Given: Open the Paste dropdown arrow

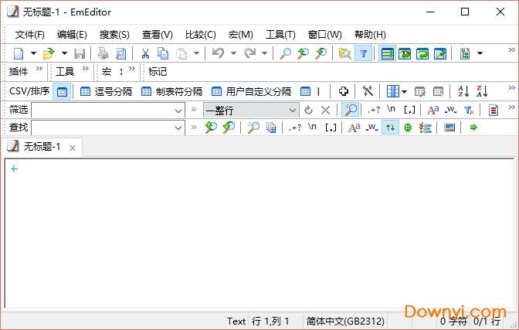Looking at the screenshot, I should (196, 53).
